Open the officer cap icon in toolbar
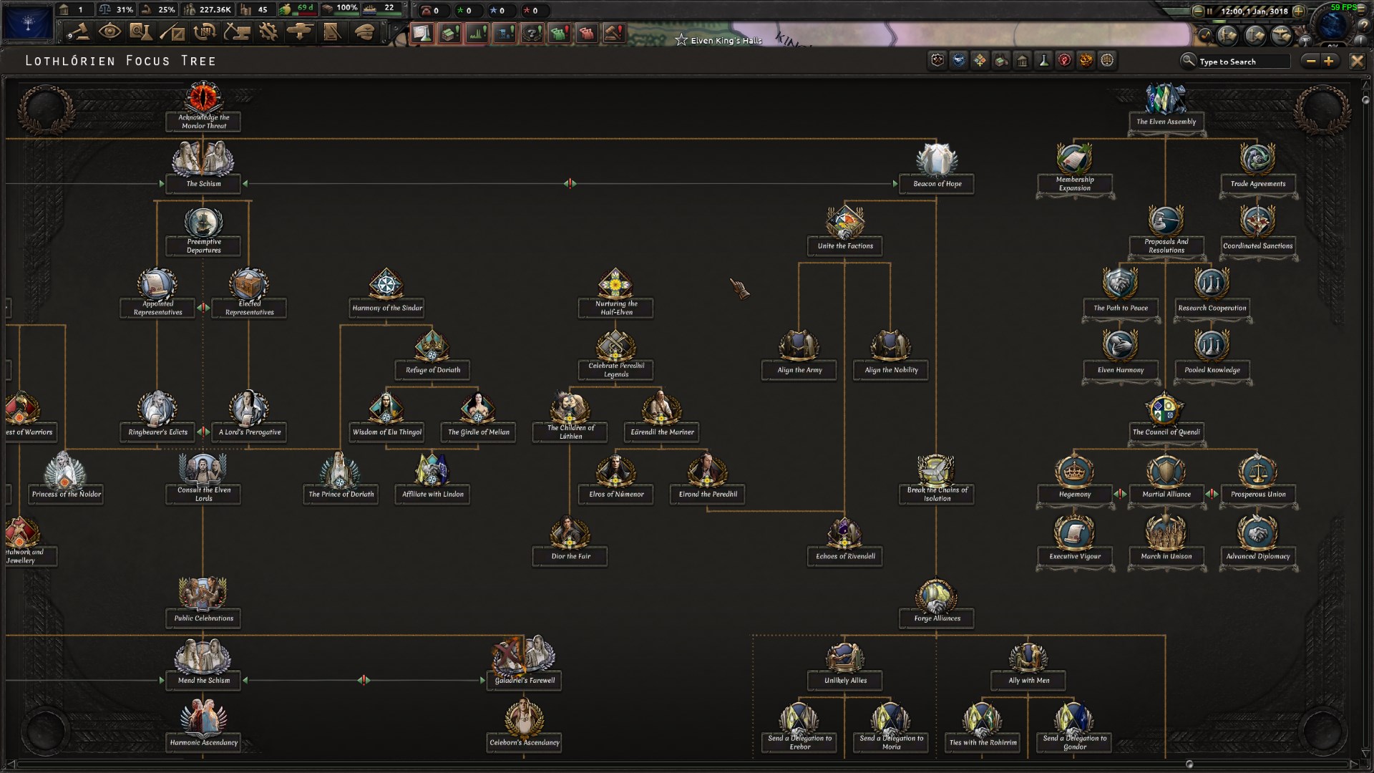This screenshot has height=773, width=1374. [x=364, y=32]
